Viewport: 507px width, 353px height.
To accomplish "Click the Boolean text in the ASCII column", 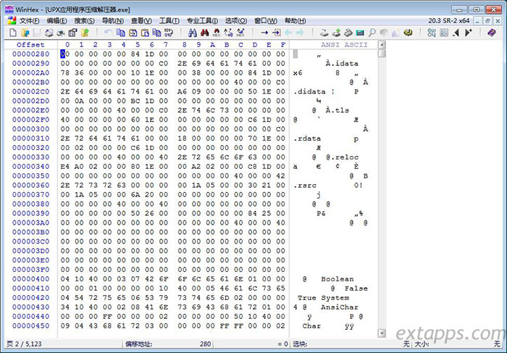I will (338, 279).
